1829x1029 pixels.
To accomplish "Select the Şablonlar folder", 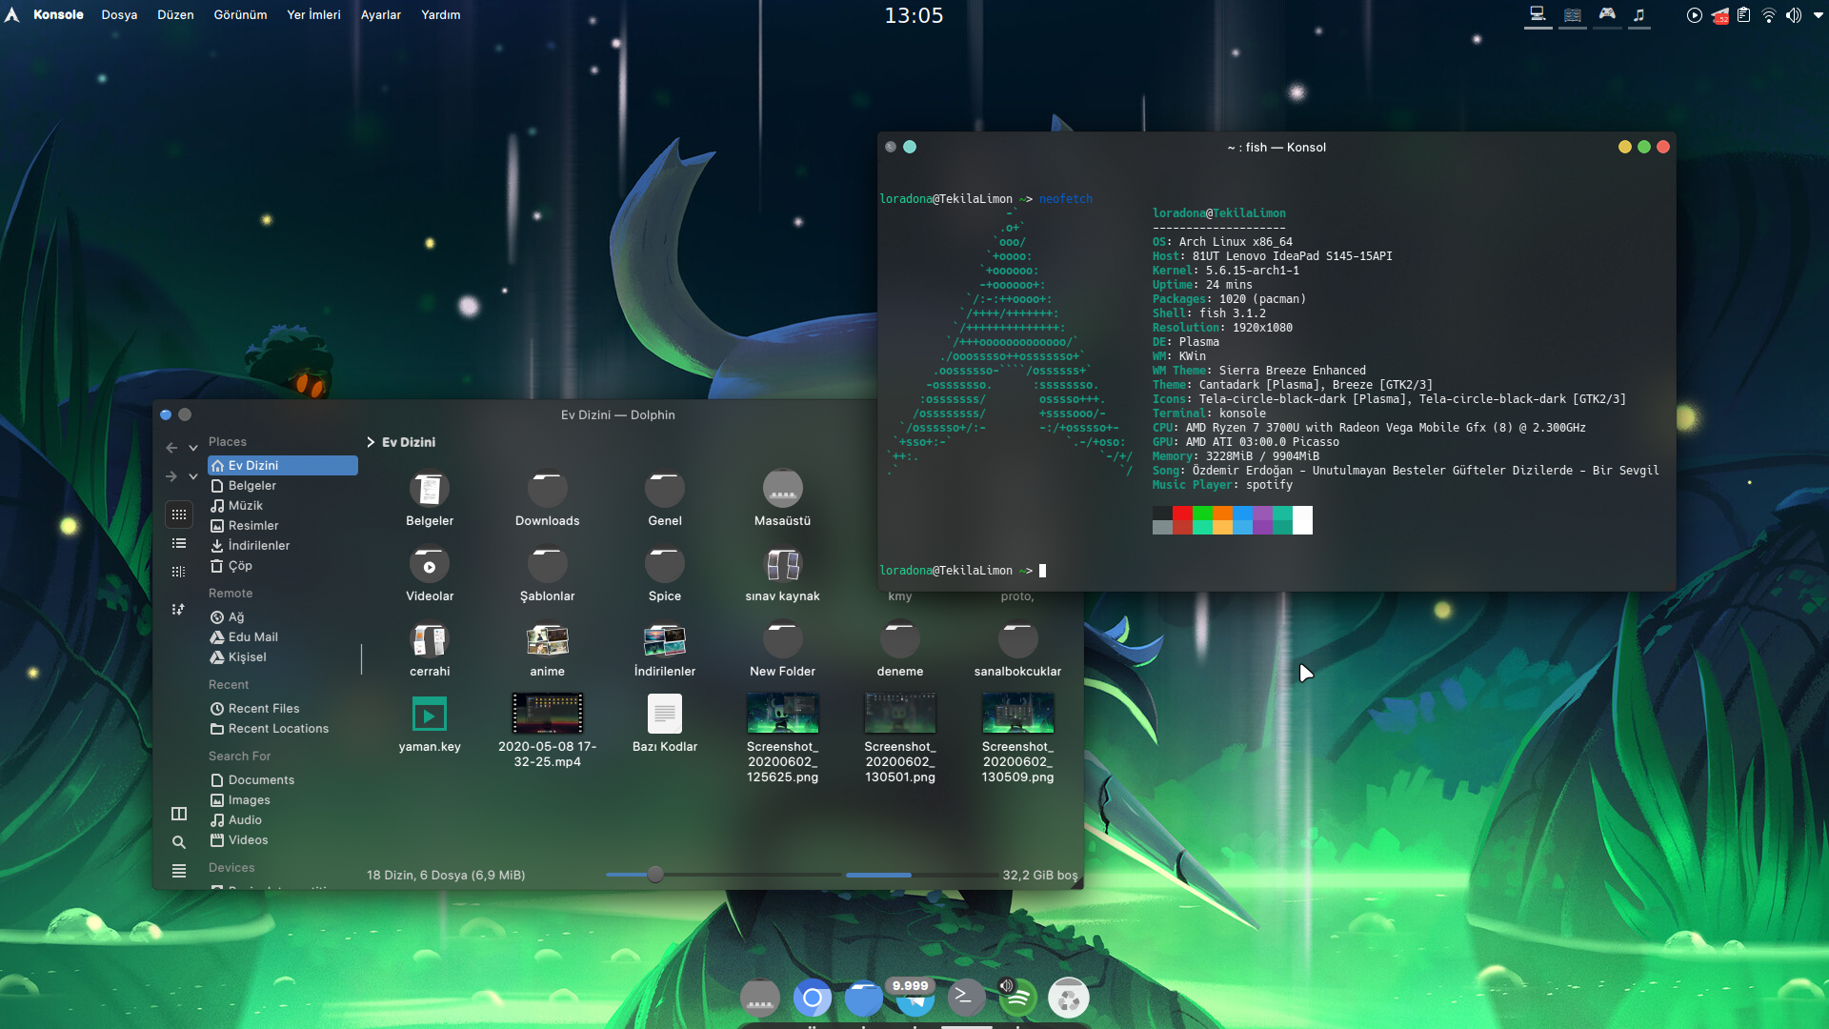I will 547,564.
